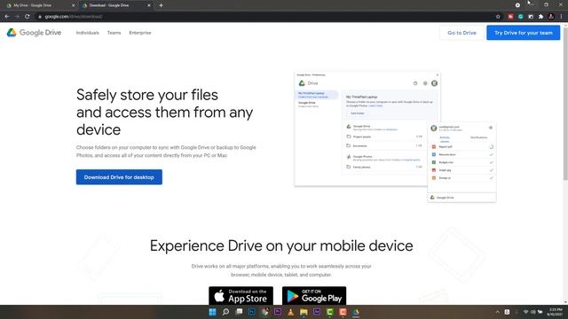Click the white square extension icon in toolbar
Screen dimensions: 568x319
pyautogui.click(x=531, y=16)
